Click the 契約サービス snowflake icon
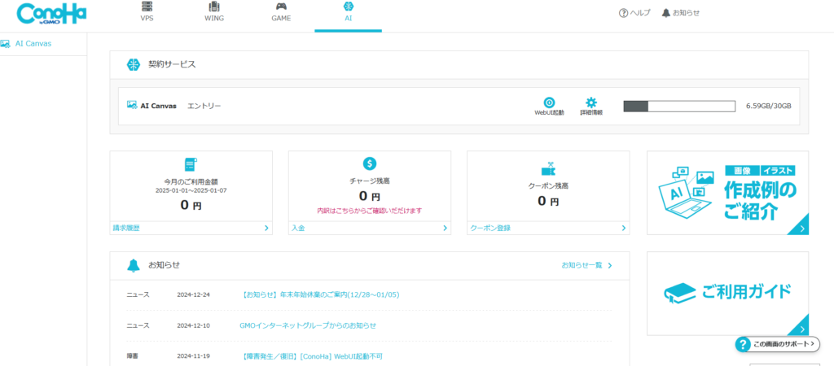This screenshot has width=834, height=366. 133,65
